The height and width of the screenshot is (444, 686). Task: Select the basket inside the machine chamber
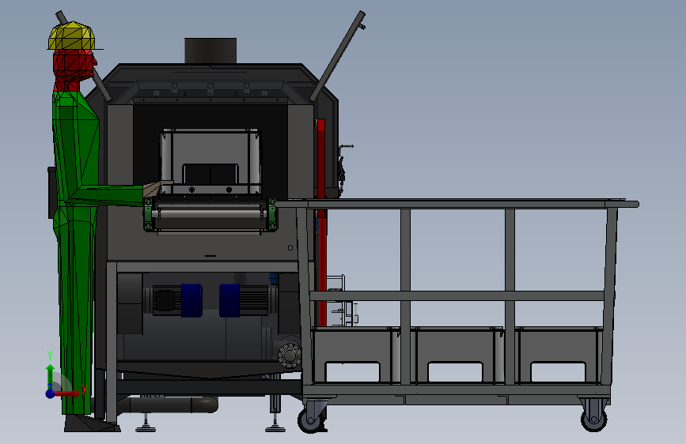pos(210,161)
